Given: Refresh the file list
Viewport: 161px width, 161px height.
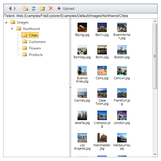Looking at the screenshot, I should (34, 9).
